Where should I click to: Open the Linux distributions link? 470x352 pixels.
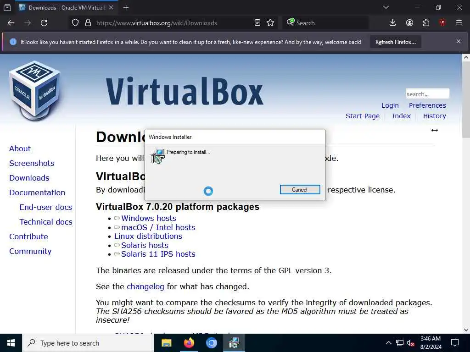pyautogui.click(x=148, y=236)
